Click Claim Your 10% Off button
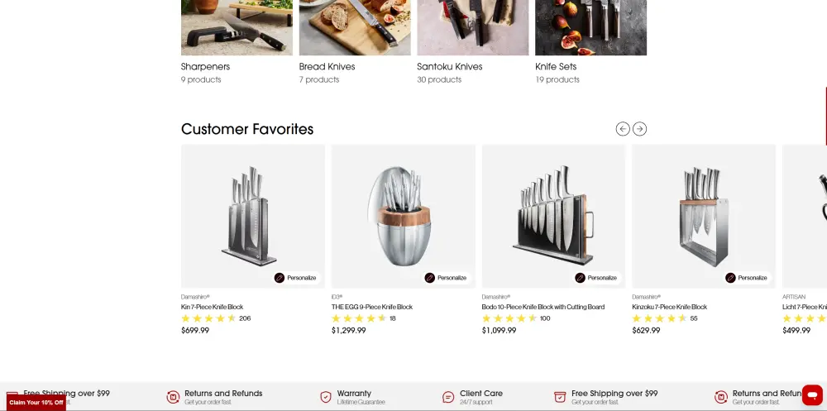This screenshot has height=411, width=827. pyautogui.click(x=36, y=403)
